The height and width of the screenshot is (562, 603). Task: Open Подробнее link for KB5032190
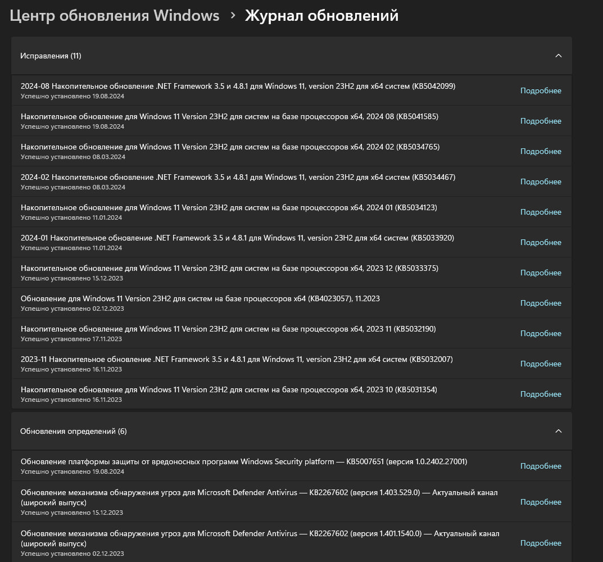tap(541, 333)
